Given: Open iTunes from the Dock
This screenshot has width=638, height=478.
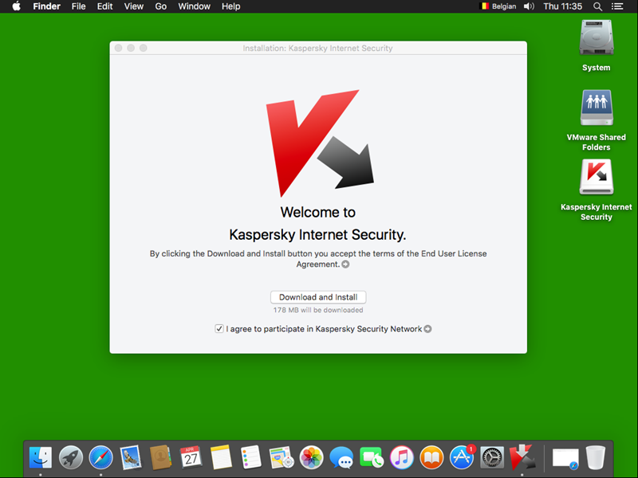Looking at the screenshot, I should [401, 457].
